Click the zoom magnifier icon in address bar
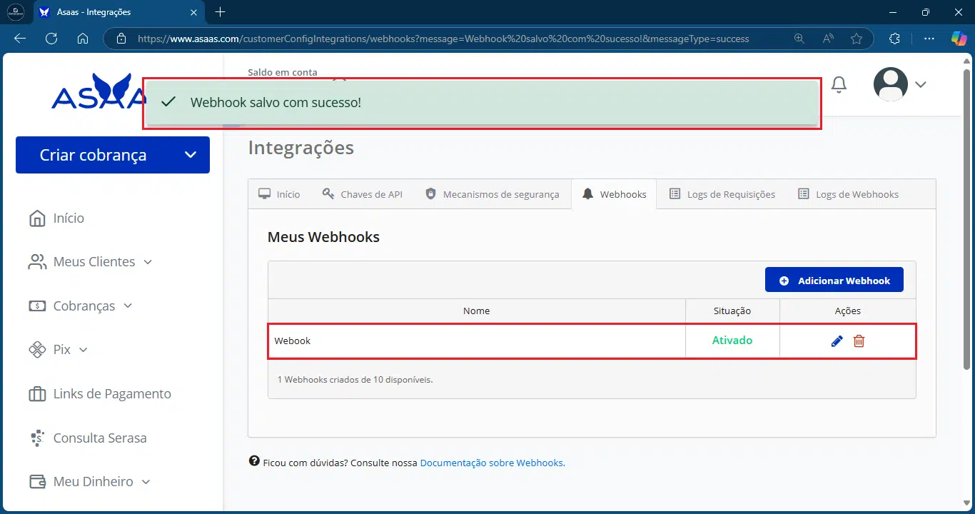 coord(799,39)
